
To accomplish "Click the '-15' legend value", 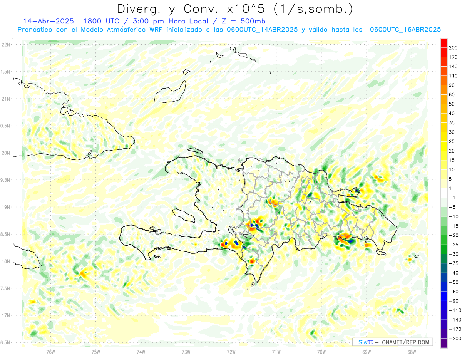I will tap(454, 226).
